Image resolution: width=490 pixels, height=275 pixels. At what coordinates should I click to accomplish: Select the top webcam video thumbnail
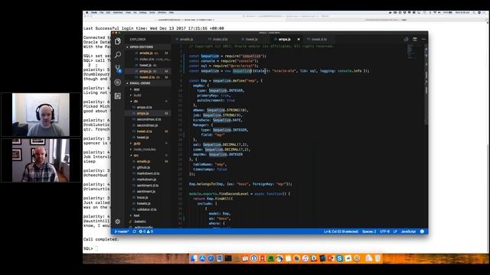[41, 115]
